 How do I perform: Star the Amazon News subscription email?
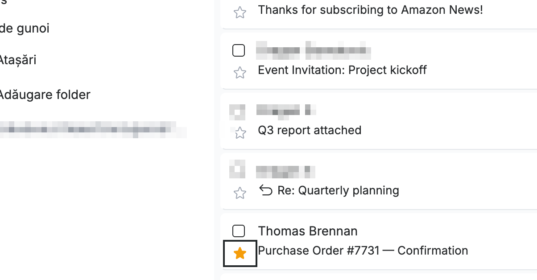(240, 12)
